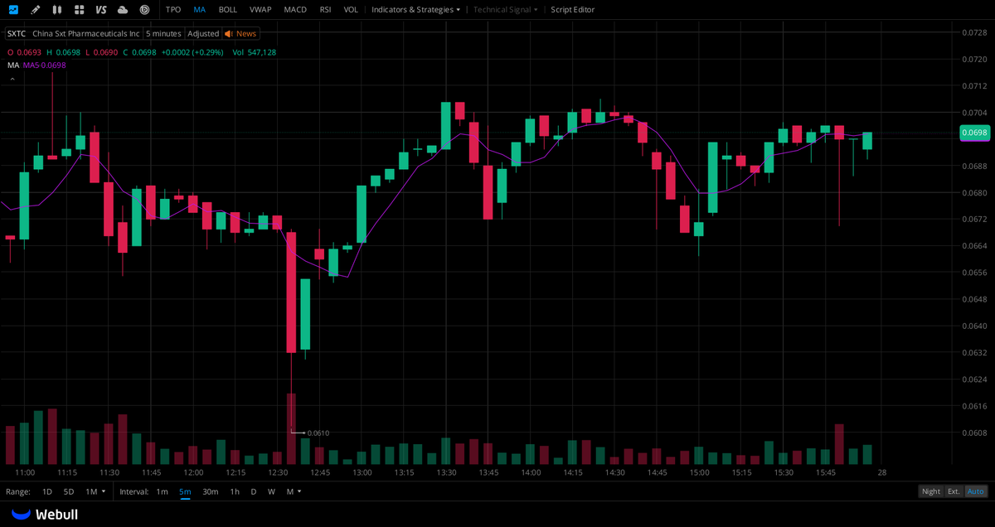
Task: Enable the VWAP indicator
Action: click(260, 10)
